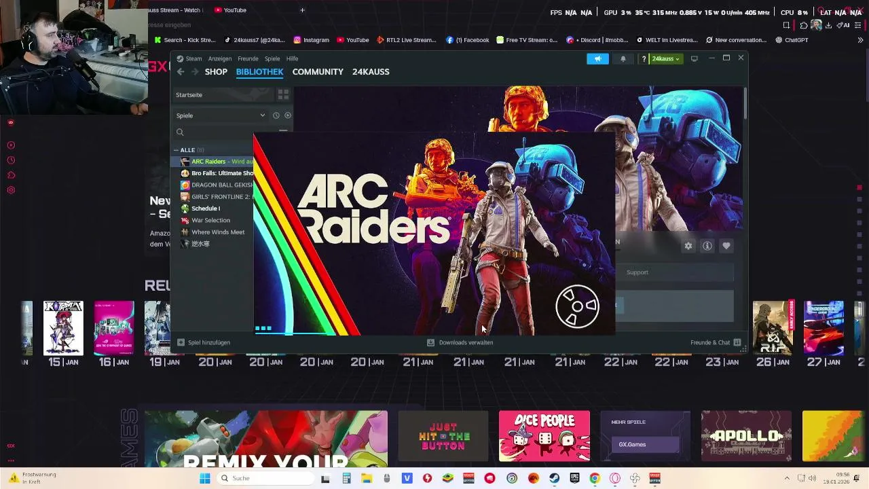Open Freunde & Chat
The image size is (869, 489).
710,342
